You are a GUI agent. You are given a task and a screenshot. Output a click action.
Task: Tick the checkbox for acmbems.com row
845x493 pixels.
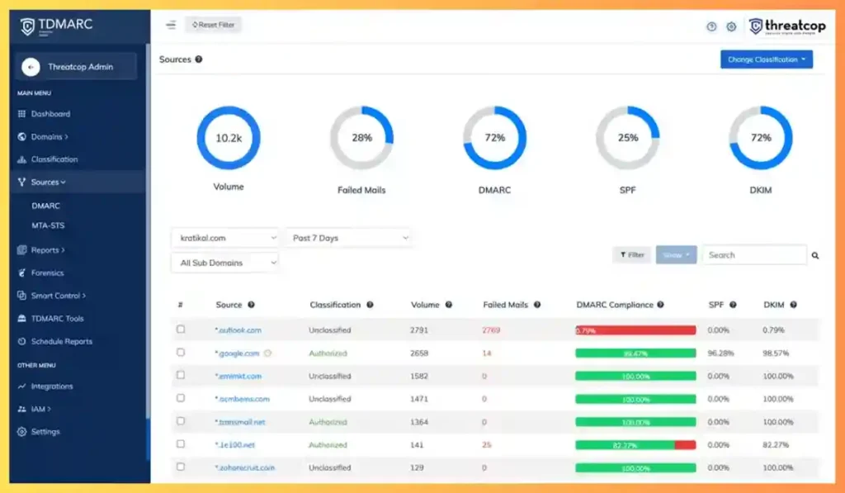click(181, 398)
